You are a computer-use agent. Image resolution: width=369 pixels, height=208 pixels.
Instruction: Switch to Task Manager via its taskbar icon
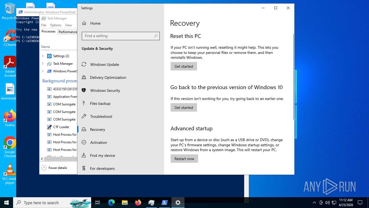151,203
